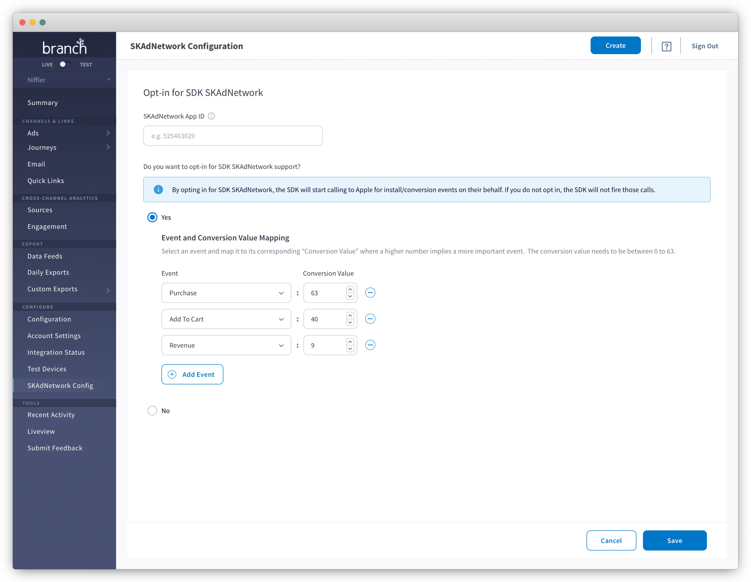The width and height of the screenshot is (751, 582).
Task: Click the info icon in the blue notice banner
Action: coord(158,189)
